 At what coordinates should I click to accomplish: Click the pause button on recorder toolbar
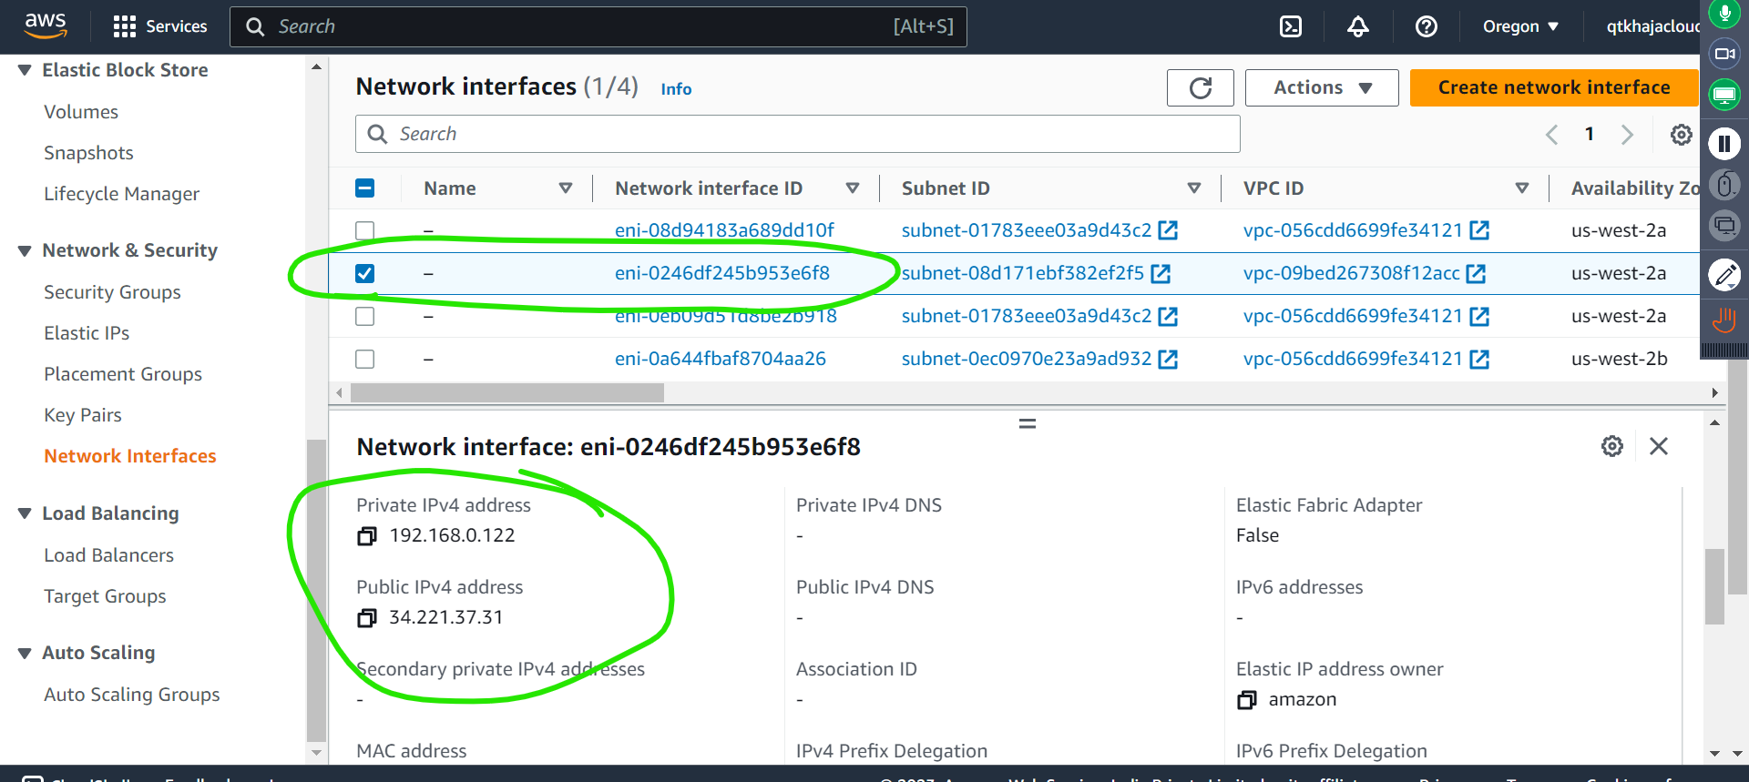1724,143
